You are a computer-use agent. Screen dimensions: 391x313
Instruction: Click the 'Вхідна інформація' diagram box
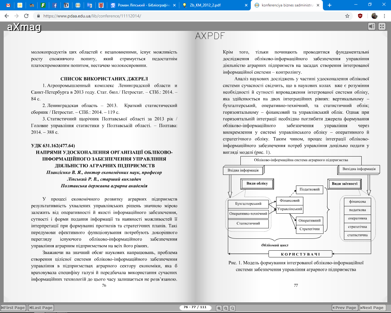pos(243,170)
